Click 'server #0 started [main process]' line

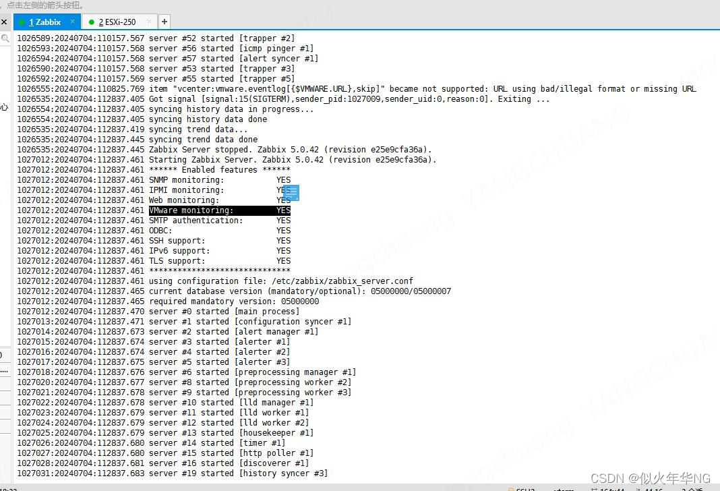[x=158, y=312]
